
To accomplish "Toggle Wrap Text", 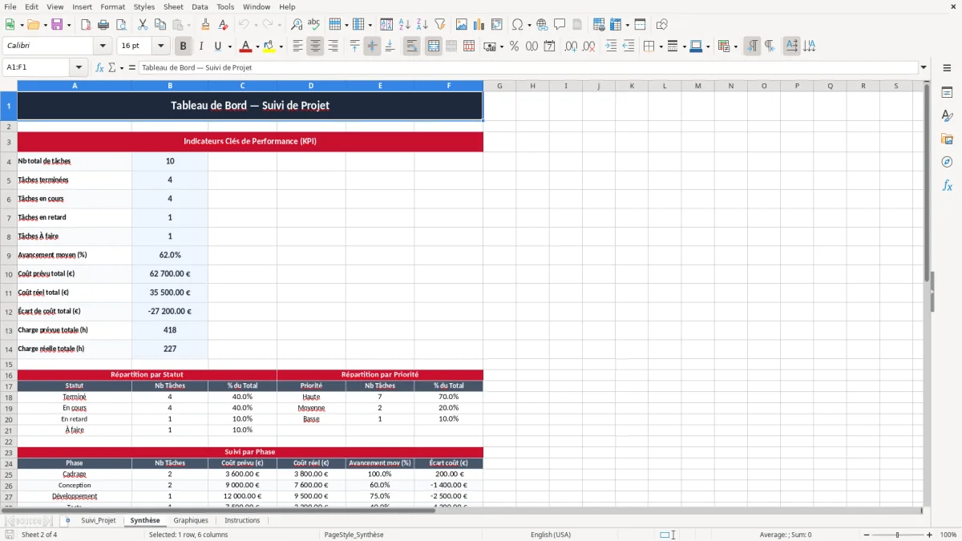I will pyautogui.click(x=411, y=46).
